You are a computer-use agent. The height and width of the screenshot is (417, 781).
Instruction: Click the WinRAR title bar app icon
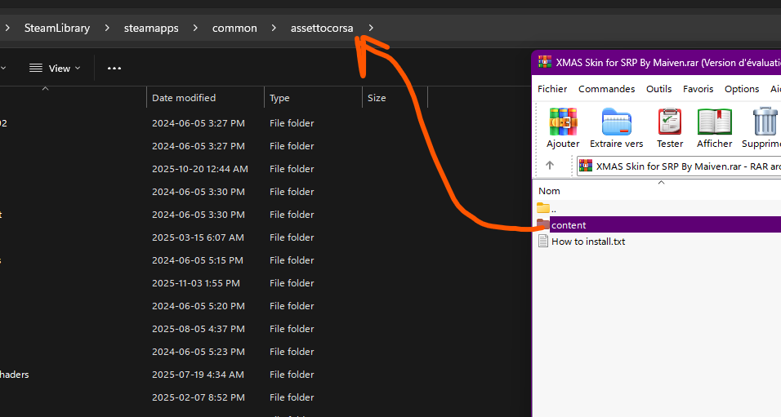click(x=545, y=62)
